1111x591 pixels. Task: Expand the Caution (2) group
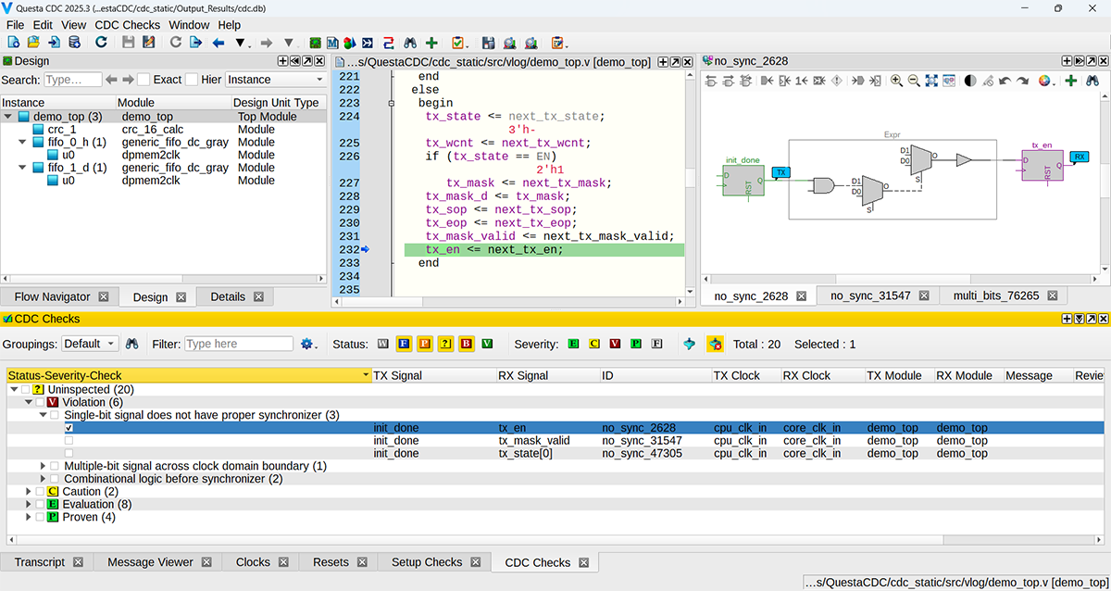29,491
